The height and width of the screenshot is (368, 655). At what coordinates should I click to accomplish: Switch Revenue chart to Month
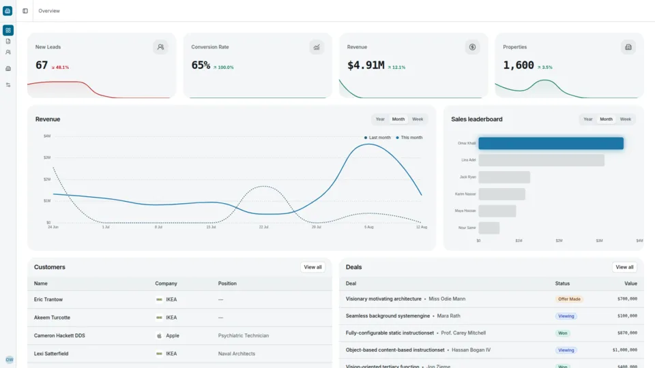tap(398, 119)
